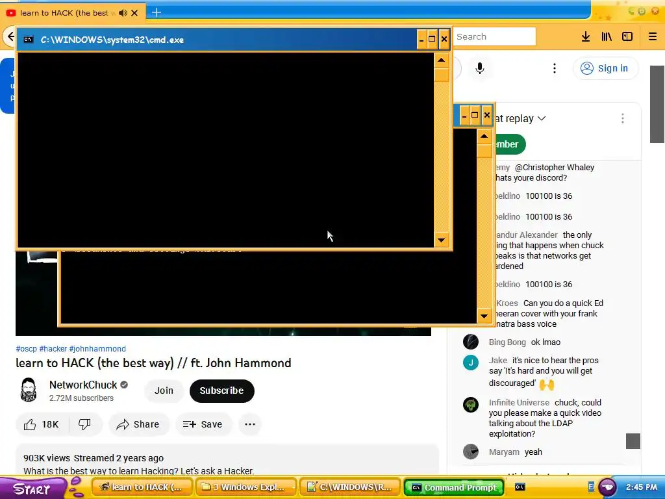Minimize the second cmd window behind

pyautogui.click(x=464, y=116)
